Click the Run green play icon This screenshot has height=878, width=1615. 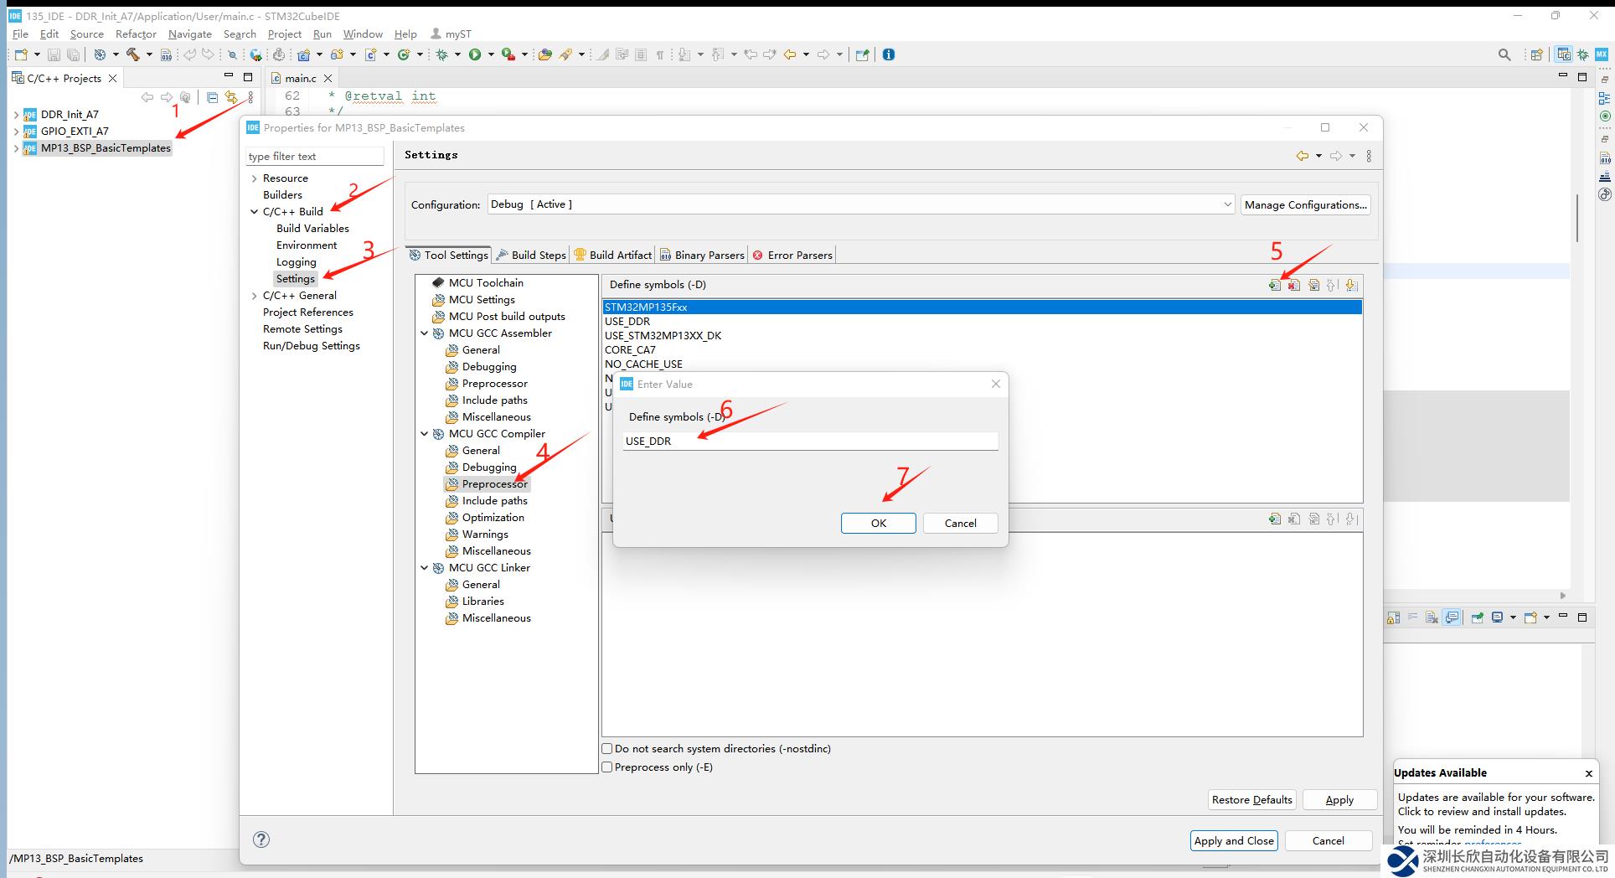(475, 54)
